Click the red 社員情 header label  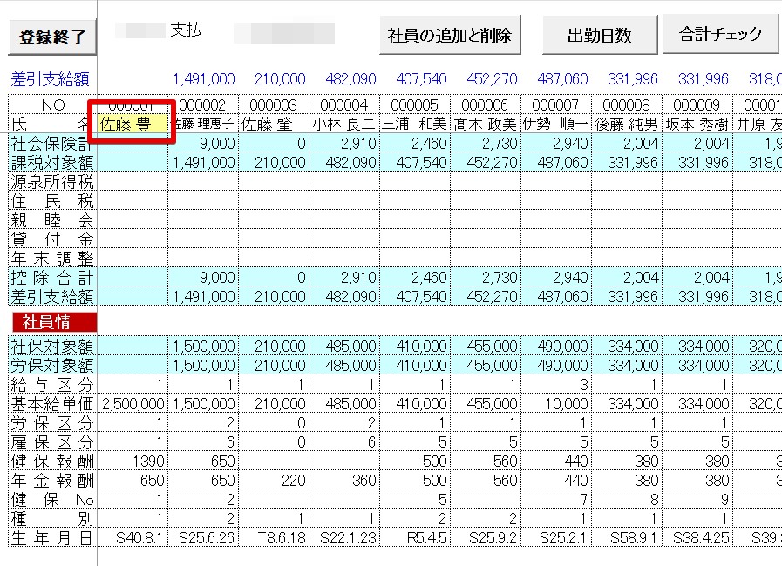[54, 322]
